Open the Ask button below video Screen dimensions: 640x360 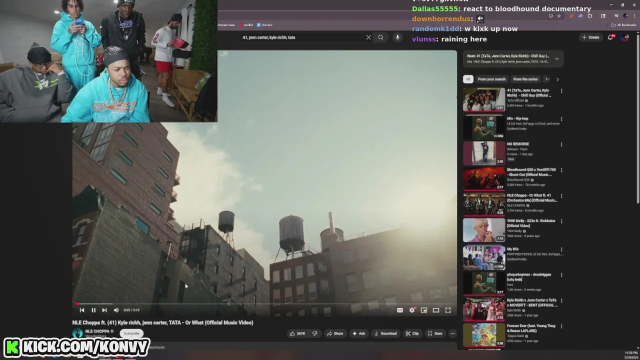[358, 333]
